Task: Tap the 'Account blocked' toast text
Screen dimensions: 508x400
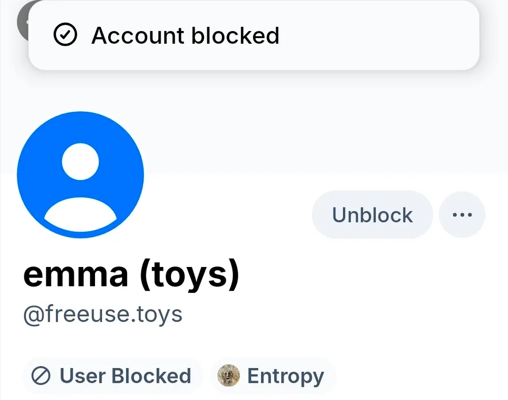Action: click(x=185, y=36)
